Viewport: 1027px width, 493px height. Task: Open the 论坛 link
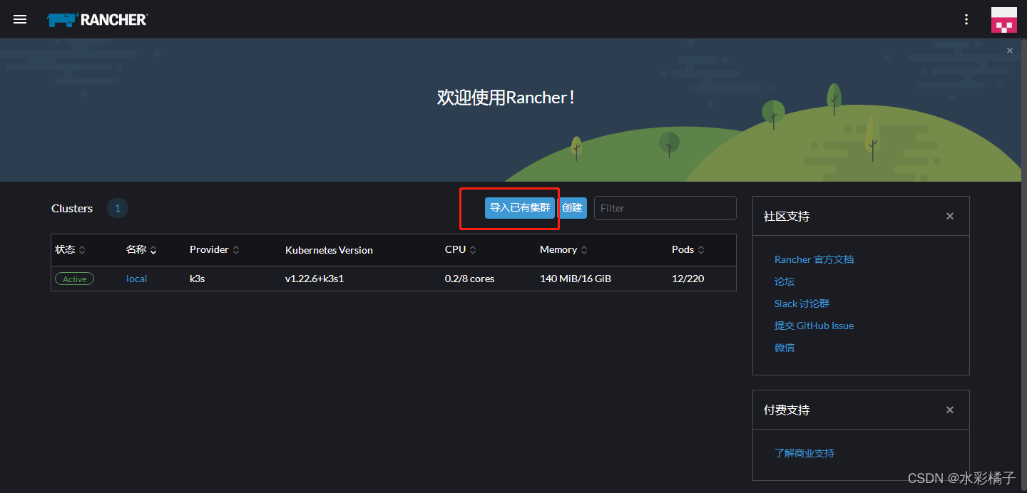(x=785, y=281)
